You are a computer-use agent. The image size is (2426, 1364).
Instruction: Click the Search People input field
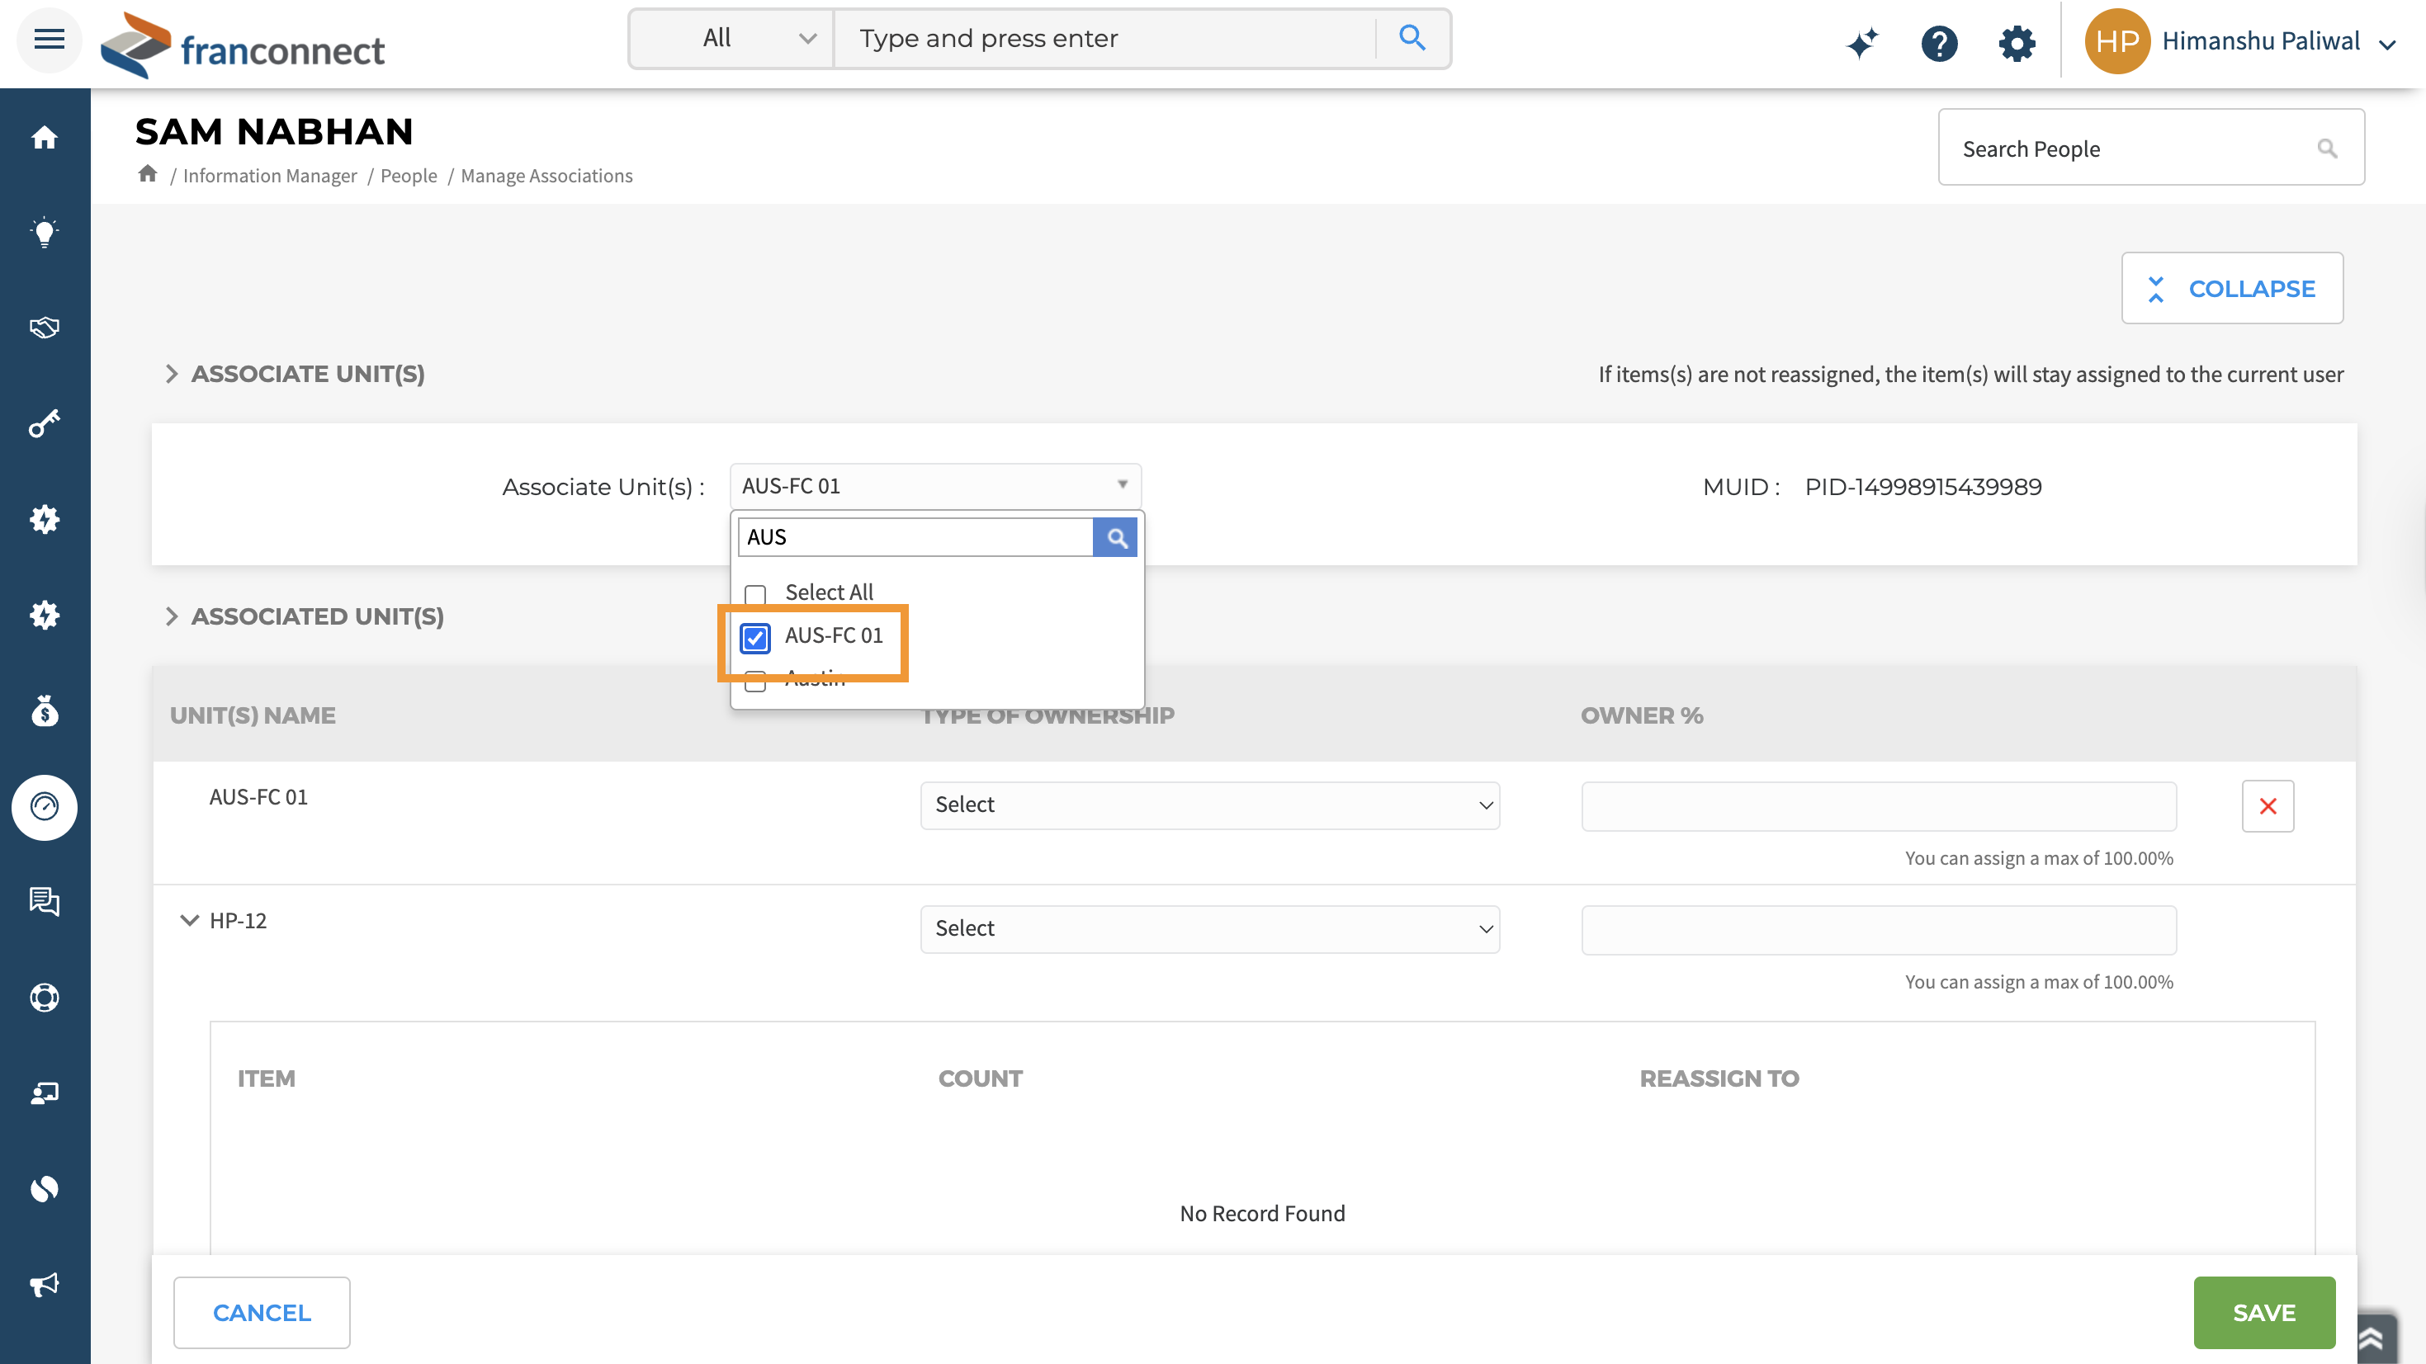pyautogui.click(x=2128, y=149)
